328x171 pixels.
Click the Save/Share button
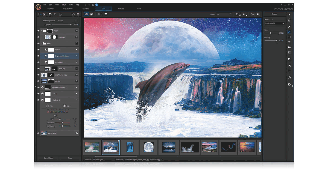click(48, 158)
